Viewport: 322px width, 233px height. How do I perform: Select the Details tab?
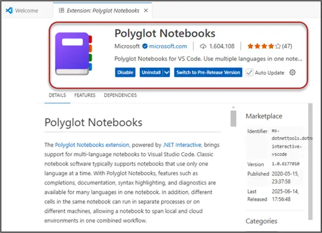pos(57,95)
